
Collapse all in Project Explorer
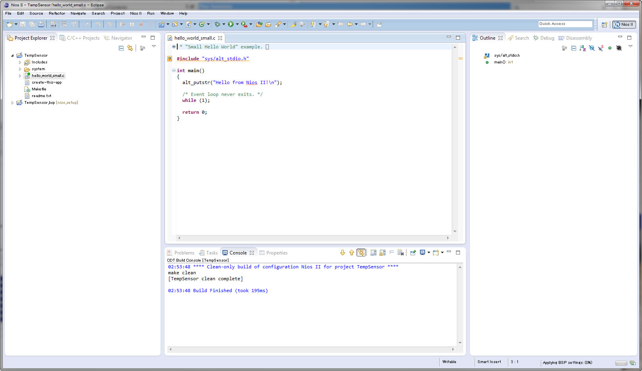click(x=121, y=48)
